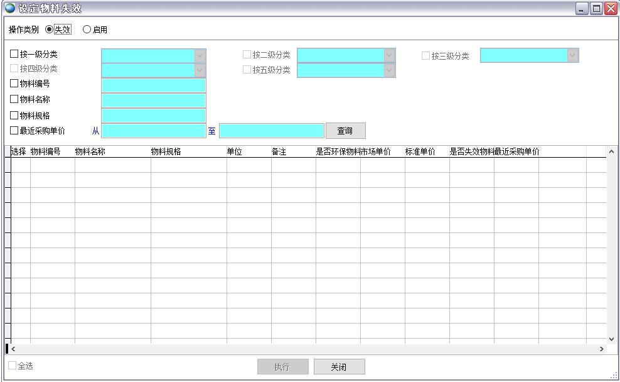
Task: Click the 从 starting price field
Action: coord(154,131)
